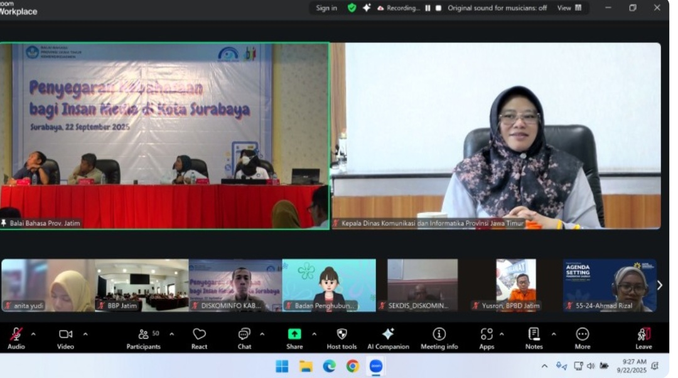Select the Yusron, BPBD Jatim thumbnail
The width and height of the screenshot is (678, 378).
click(x=516, y=285)
